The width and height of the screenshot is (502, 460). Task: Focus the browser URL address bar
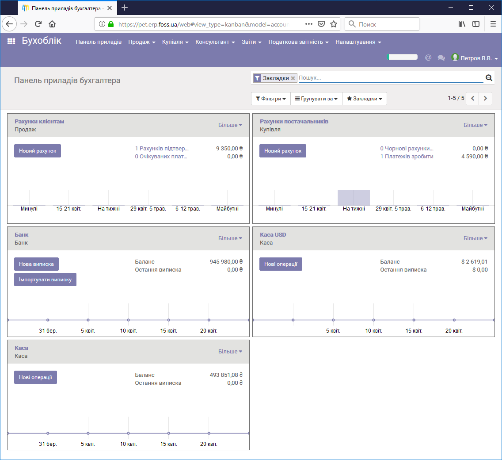204,24
